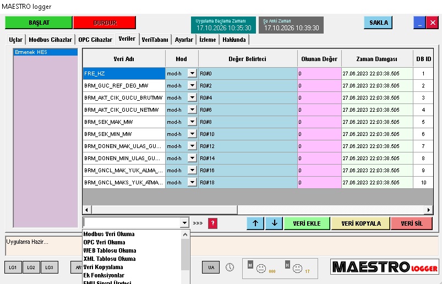Screen dimensions: 442x284
Task: Open the VeriTabanı tab
Action: coord(155,40)
